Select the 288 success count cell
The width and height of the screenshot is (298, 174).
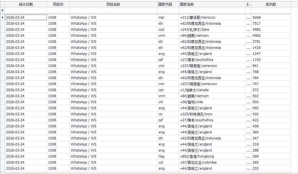click(x=271, y=150)
